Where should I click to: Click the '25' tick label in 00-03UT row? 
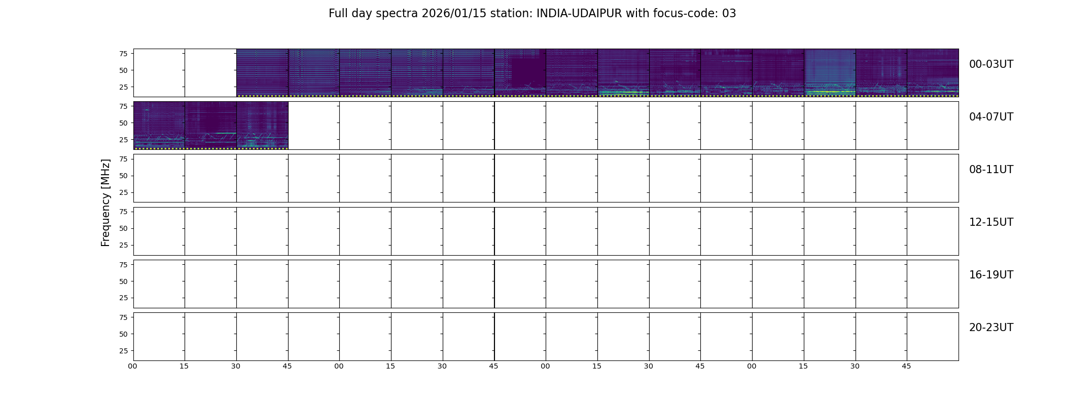click(123, 87)
